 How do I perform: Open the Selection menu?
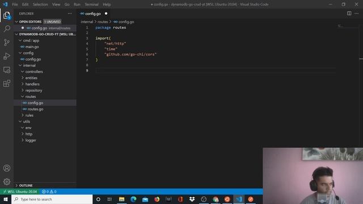click(40, 5)
